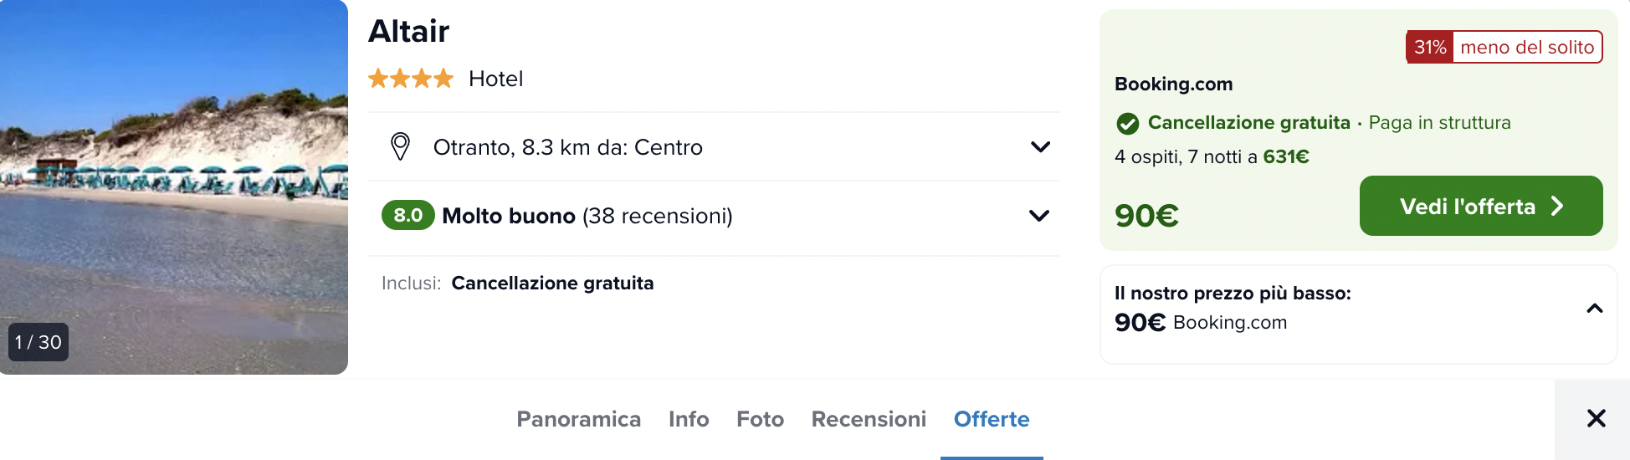This screenshot has width=1630, height=460.
Task: Open the Foto tab
Action: point(760,419)
